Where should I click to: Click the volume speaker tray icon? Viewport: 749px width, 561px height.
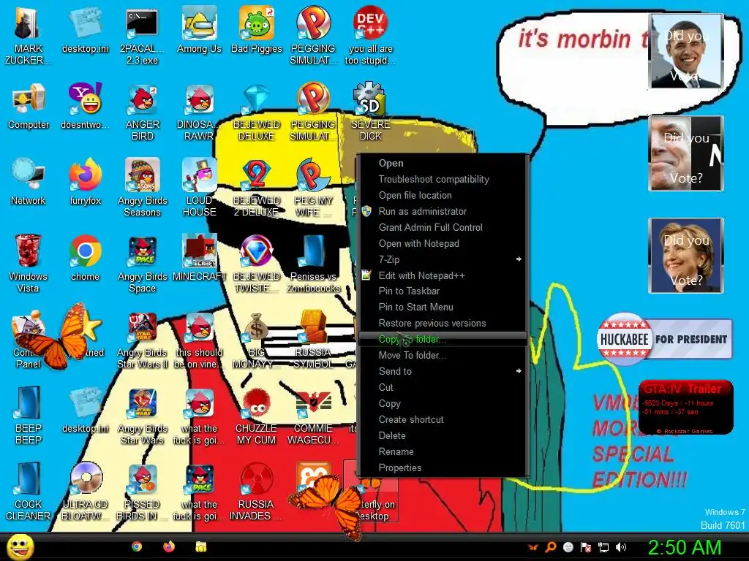pos(622,547)
